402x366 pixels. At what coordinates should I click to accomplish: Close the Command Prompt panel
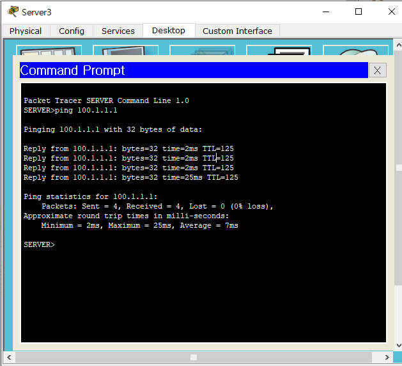click(x=377, y=70)
